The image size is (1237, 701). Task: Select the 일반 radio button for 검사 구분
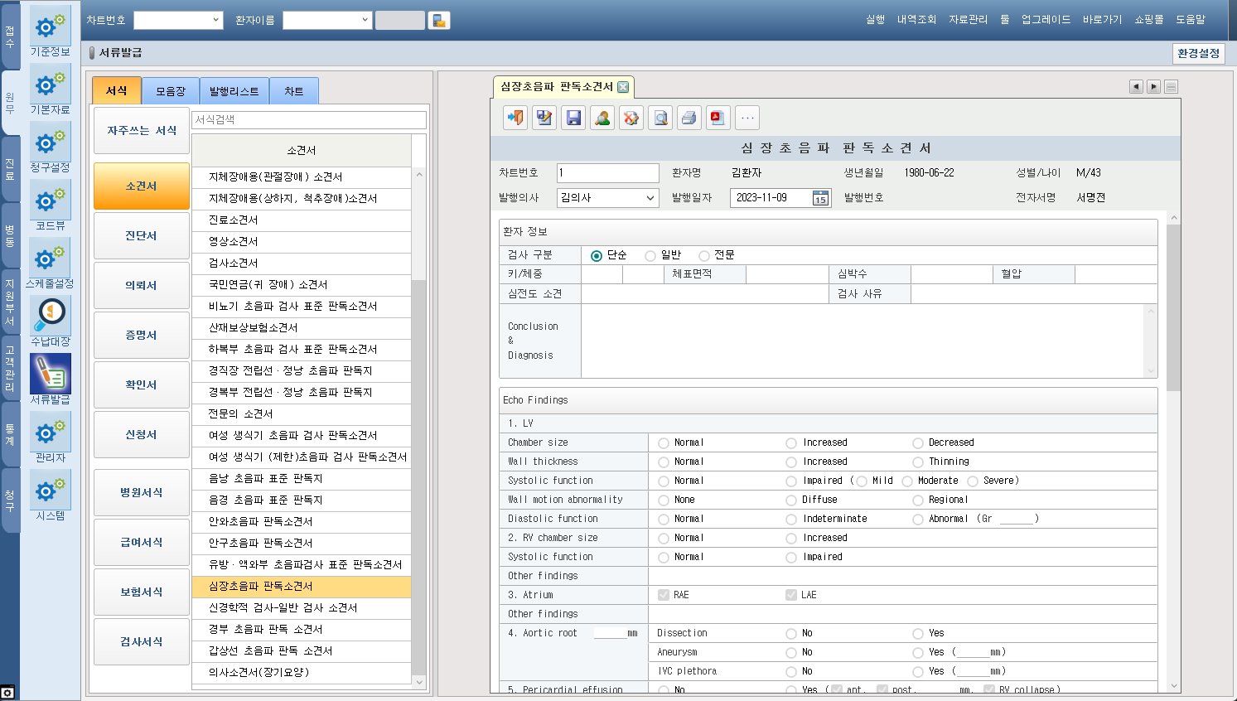click(x=650, y=256)
